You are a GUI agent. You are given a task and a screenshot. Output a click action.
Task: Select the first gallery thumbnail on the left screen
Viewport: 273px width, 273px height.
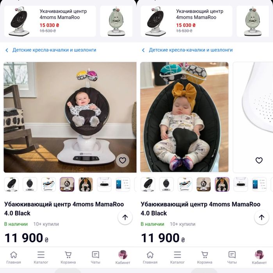(x=11, y=184)
